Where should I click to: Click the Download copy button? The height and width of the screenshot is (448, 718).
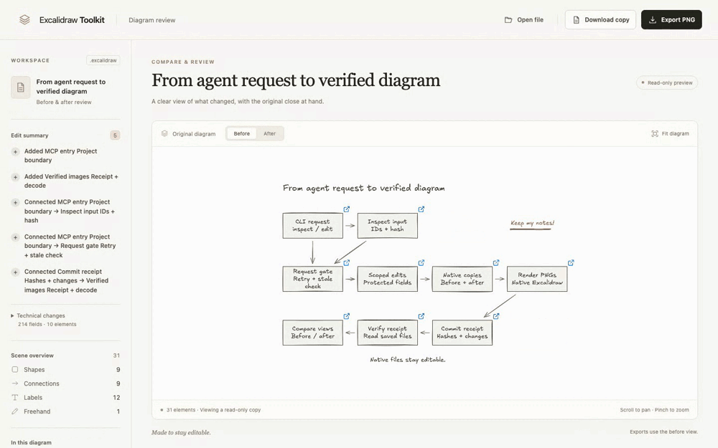[x=600, y=19]
